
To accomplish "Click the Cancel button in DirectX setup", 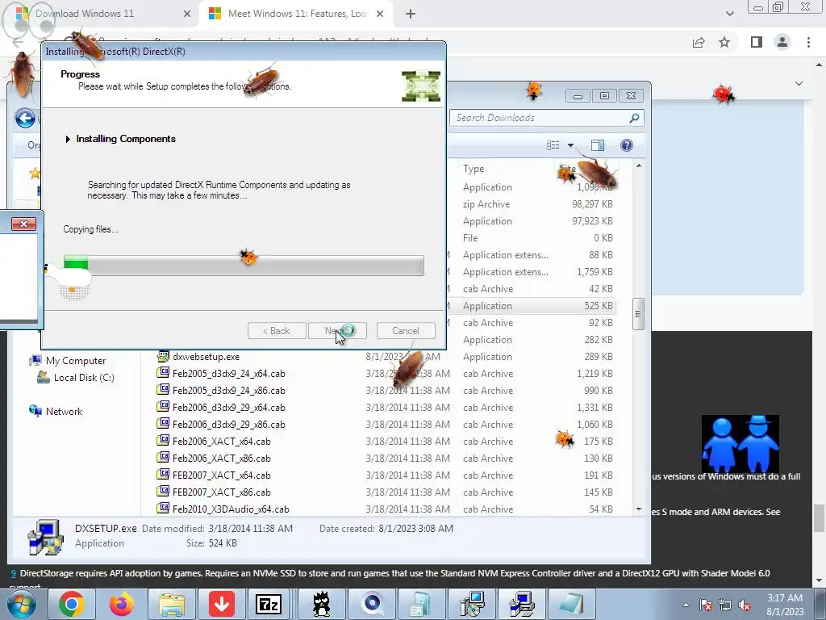I will pos(406,330).
